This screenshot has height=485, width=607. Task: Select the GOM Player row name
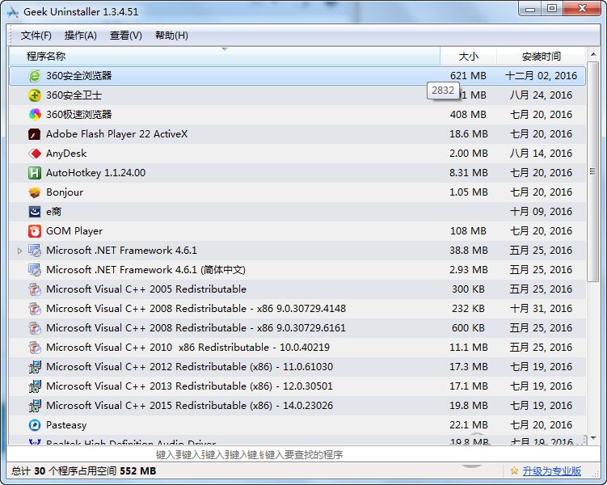tap(74, 231)
